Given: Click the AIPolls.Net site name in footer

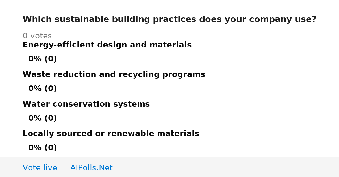Looking at the screenshot, I should 92,168.
